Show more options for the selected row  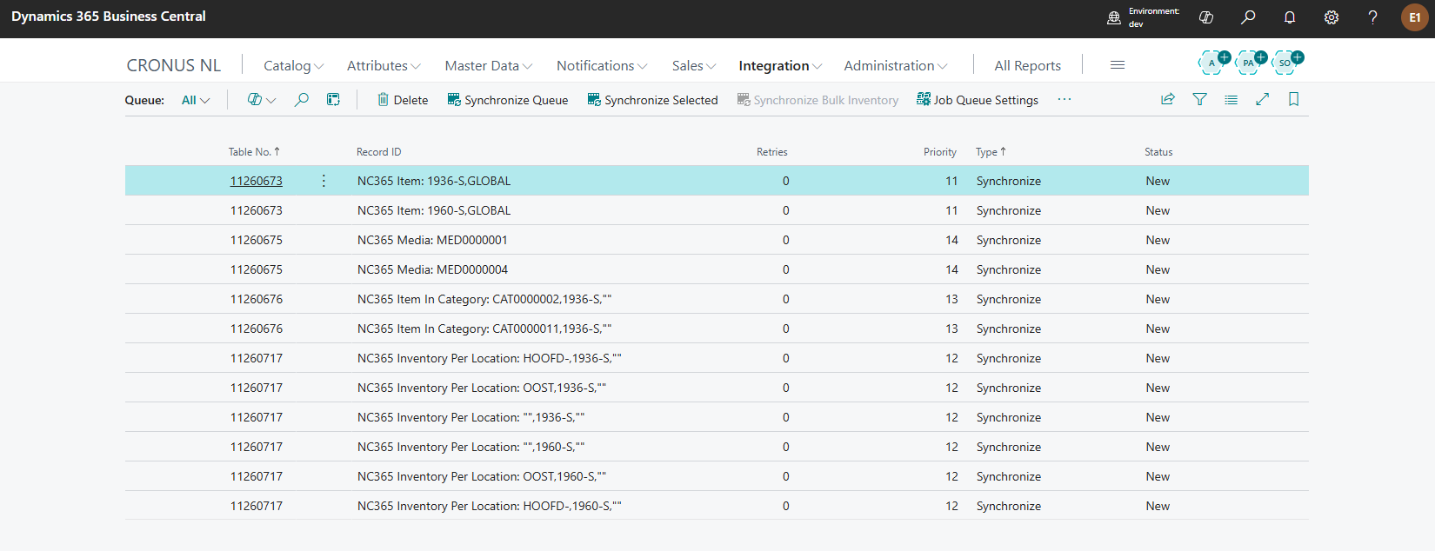[x=324, y=181]
